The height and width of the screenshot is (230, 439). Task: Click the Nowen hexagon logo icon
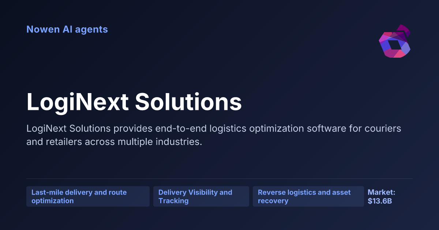tap(394, 41)
